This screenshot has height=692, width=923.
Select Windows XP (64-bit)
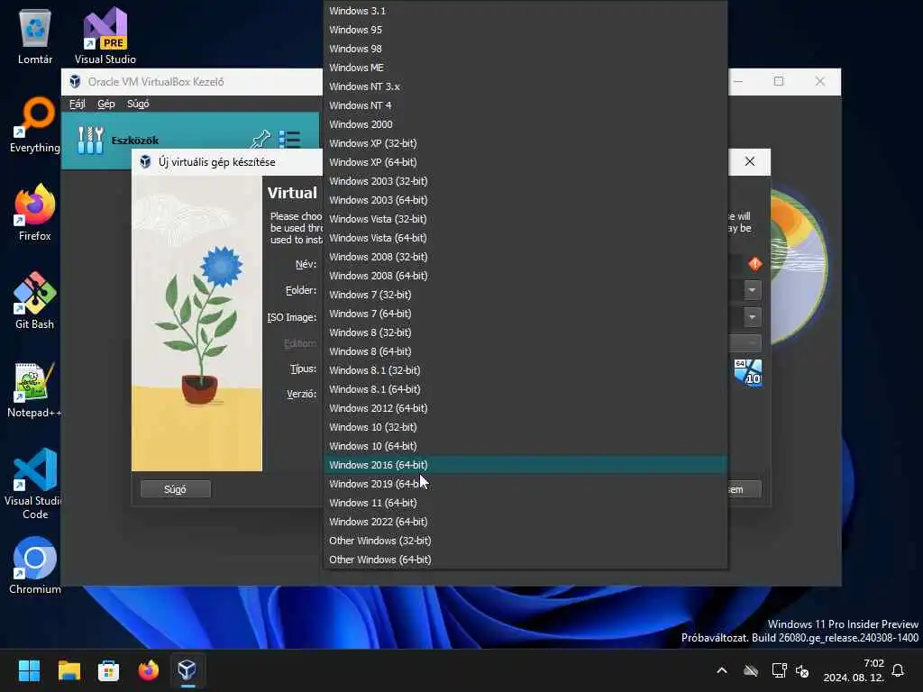click(x=525, y=162)
